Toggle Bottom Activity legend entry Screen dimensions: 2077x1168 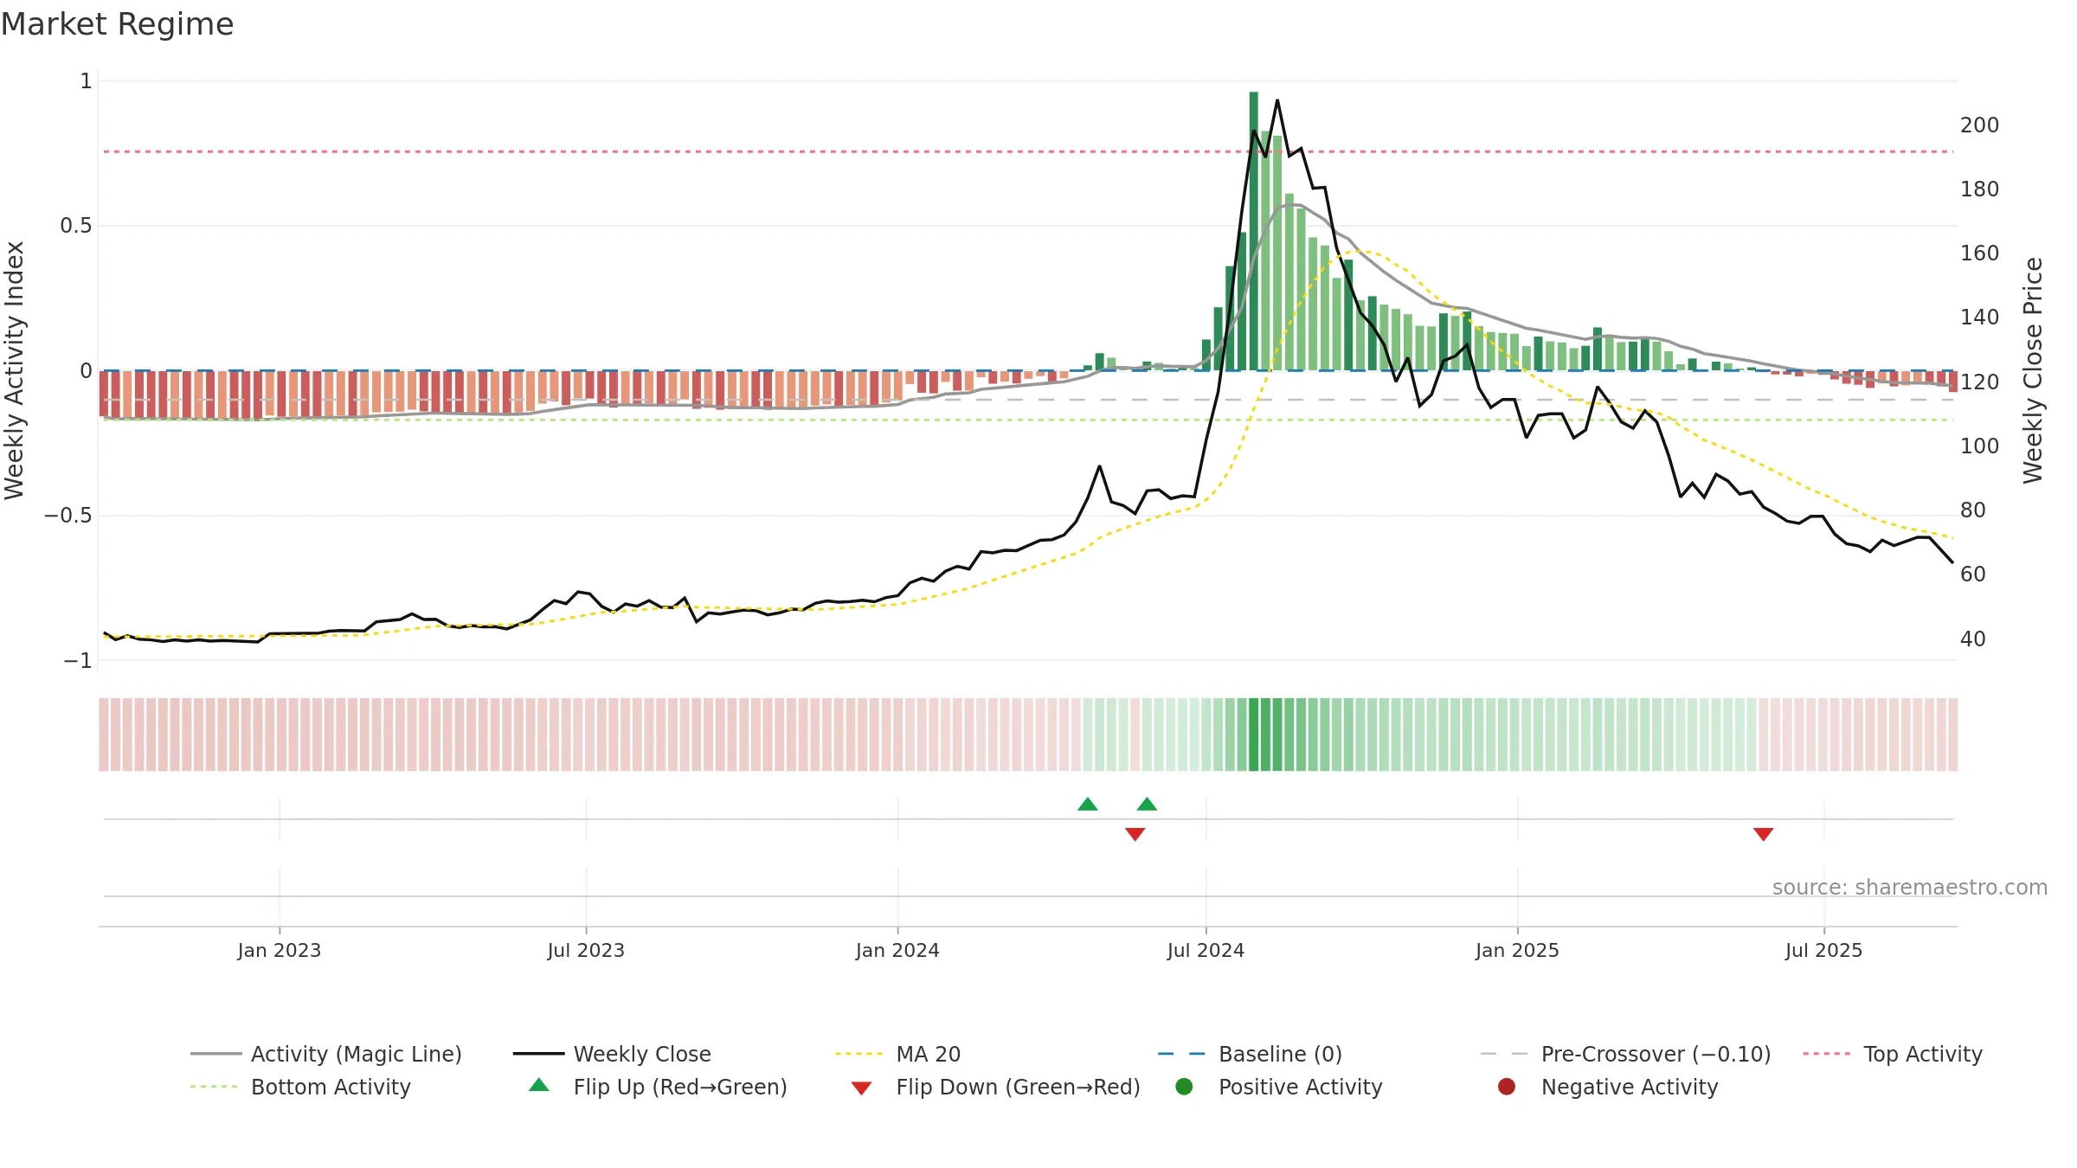(300, 1087)
